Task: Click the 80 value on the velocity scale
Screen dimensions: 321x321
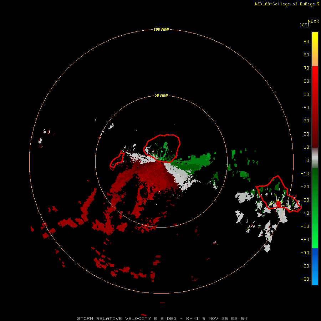Action: click(306, 55)
